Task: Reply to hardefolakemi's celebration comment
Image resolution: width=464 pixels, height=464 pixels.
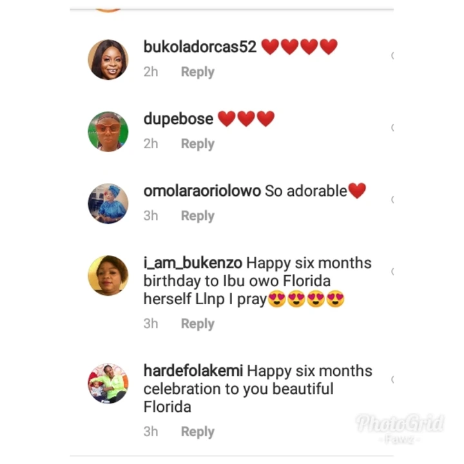Action: pyautogui.click(x=198, y=432)
